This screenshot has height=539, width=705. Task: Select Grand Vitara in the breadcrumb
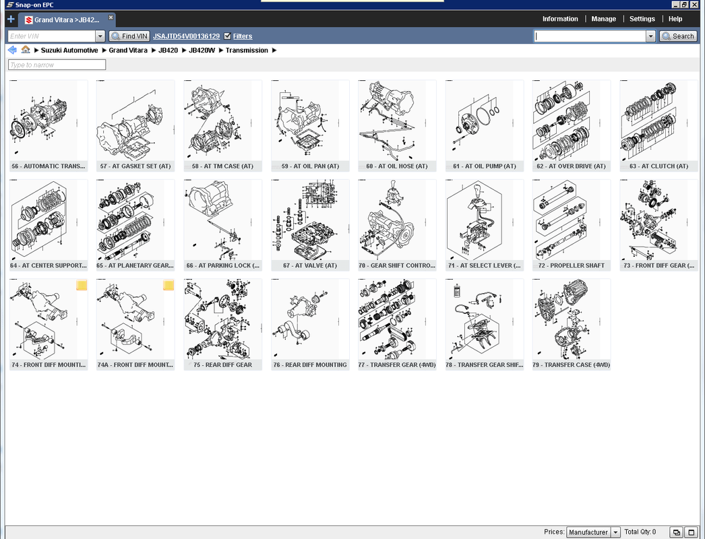(128, 51)
